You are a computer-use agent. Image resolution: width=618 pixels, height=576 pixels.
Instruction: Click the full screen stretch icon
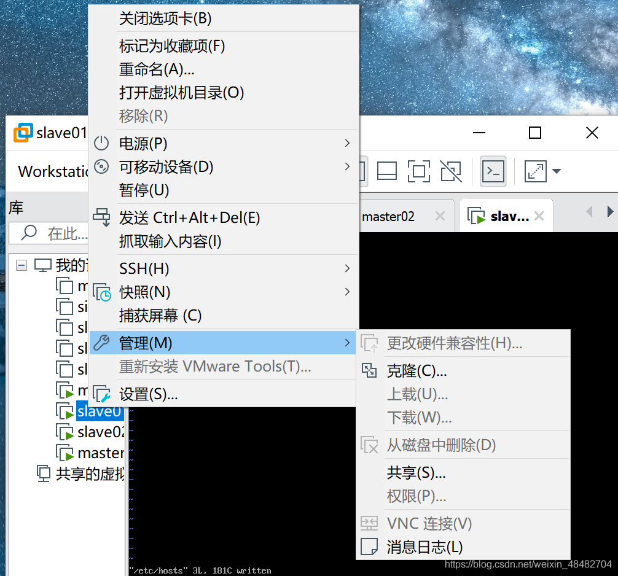pyautogui.click(x=535, y=171)
